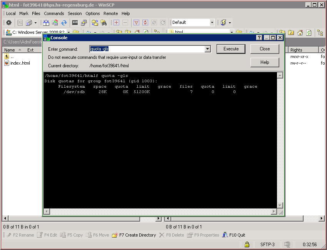Sort the local panel by Name column
This screenshot has width=327, height=250.
coord(13,50)
